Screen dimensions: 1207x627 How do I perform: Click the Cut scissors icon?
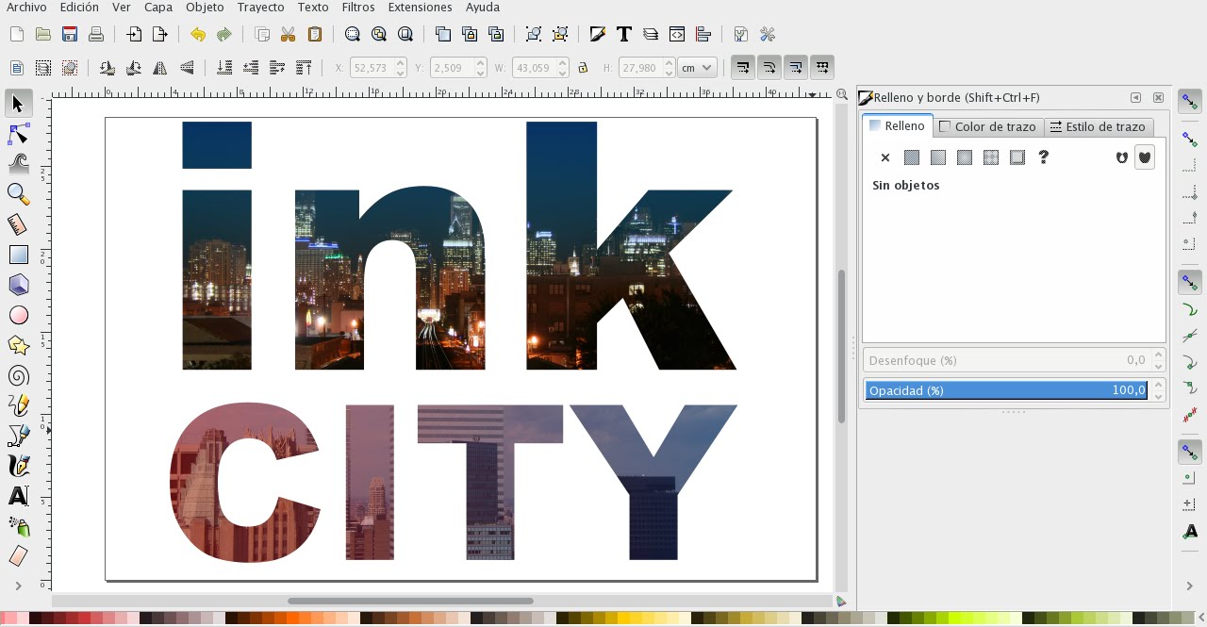click(x=289, y=34)
